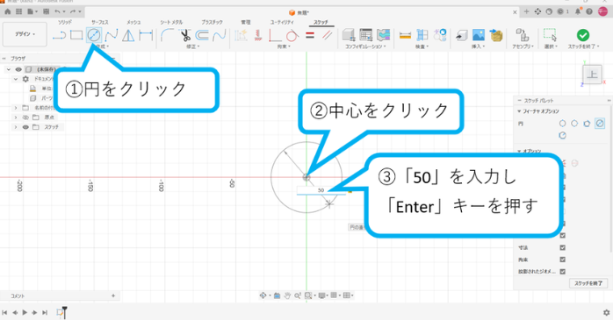Open the Data Panel grid icon
Viewport: 613px width, 320px height.
(18, 11)
